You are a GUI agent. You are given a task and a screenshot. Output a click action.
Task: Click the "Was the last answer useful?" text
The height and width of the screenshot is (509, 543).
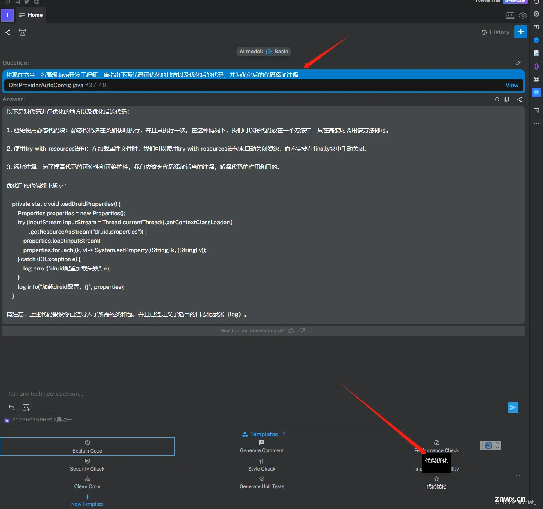253,331
